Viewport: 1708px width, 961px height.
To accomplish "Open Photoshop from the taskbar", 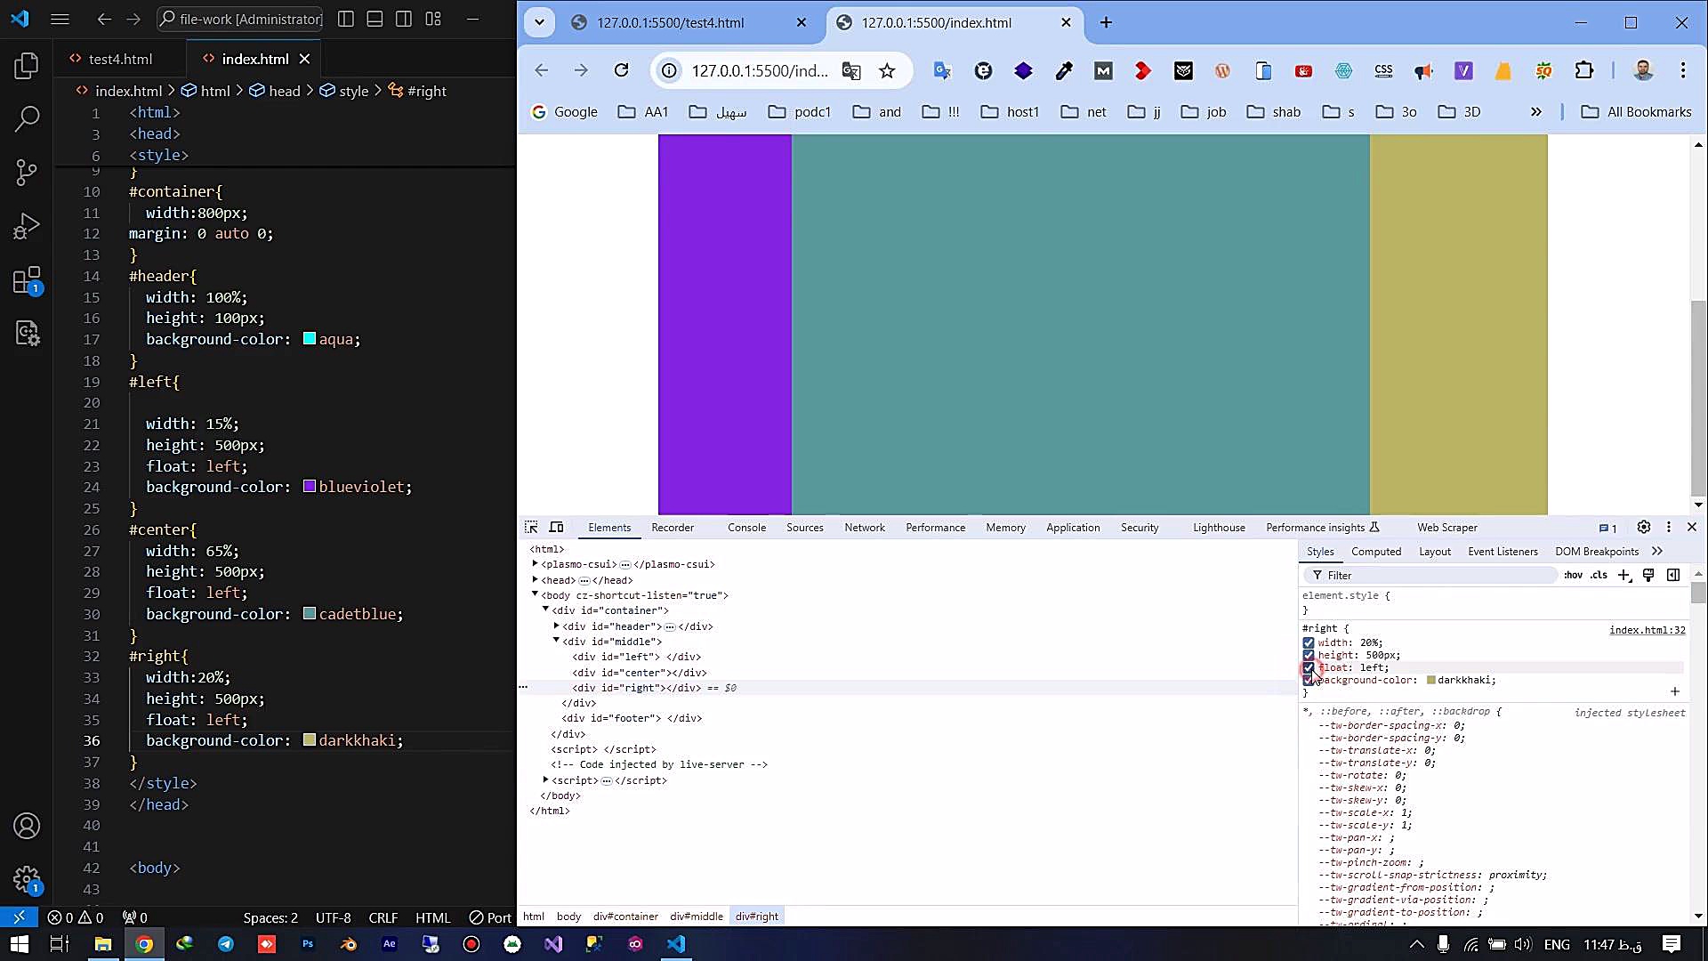I will pyautogui.click(x=308, y=944).
